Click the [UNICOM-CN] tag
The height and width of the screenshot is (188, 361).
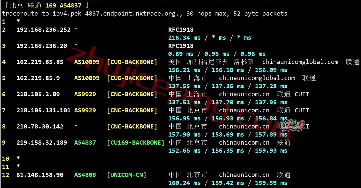127,175
